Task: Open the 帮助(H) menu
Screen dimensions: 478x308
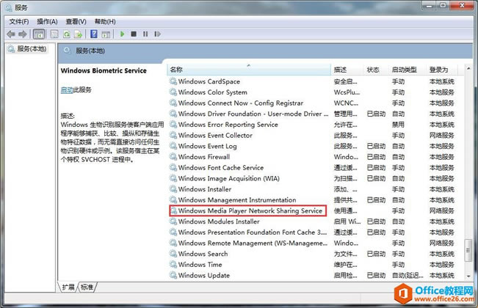Action: [x=105, y=21]
